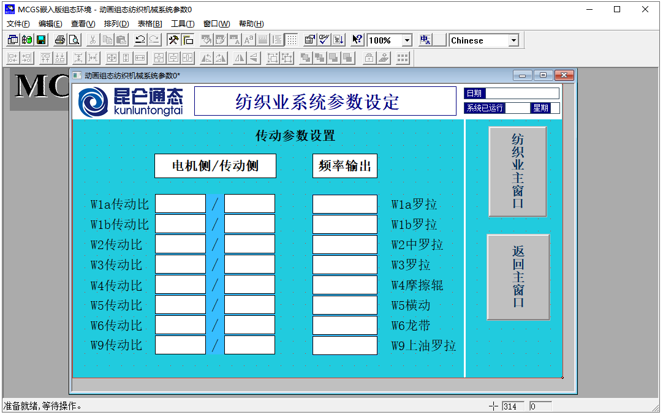The width and height of the screenshot is (663, 415).
Task: Click the 频率输出 header box
Action: point(345,166)
